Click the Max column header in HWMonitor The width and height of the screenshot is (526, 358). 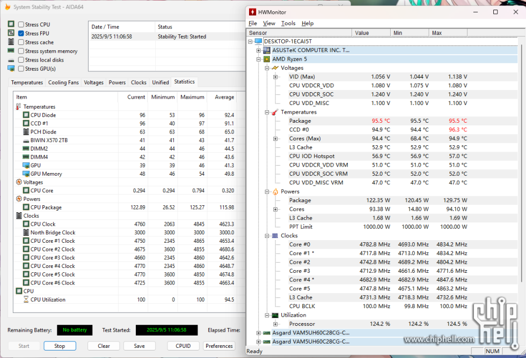(448, 33)
